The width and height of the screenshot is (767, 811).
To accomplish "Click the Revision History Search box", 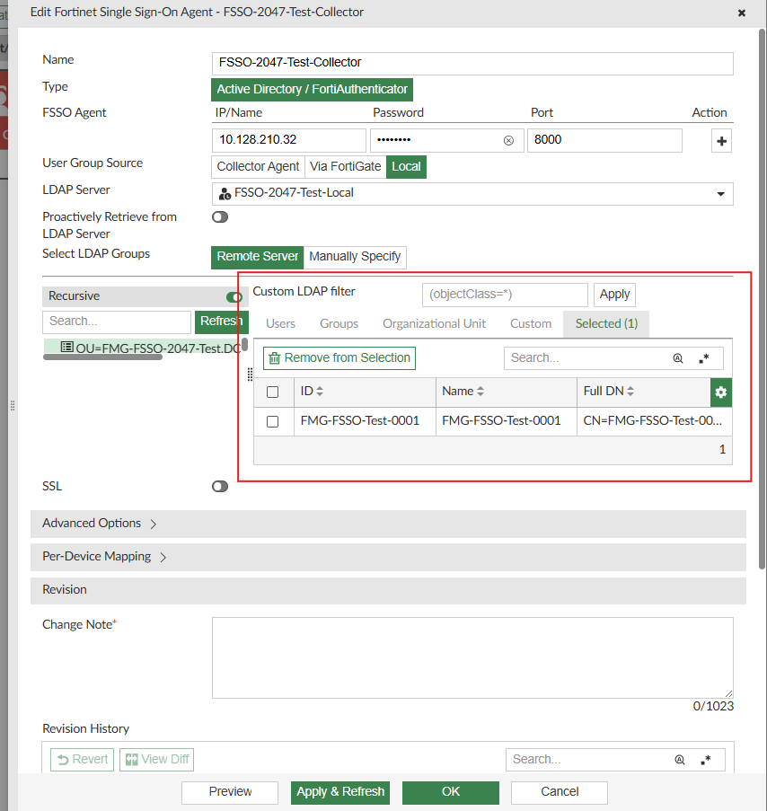I will coord(615,759).
